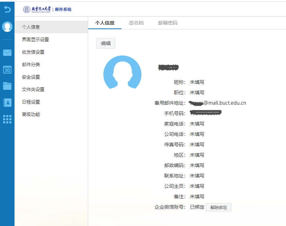This screenshot has width=286, height=226.
Task: Open the mail envelope icon
Action: pyautogui.click(x=7, y=53)
